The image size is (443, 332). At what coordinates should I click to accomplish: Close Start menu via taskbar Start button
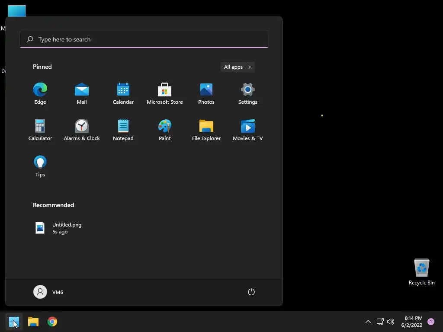pyautogui.click(x=14, y=322)
